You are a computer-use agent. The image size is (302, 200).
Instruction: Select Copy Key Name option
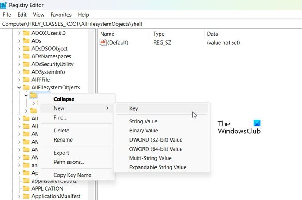[72, 175]
